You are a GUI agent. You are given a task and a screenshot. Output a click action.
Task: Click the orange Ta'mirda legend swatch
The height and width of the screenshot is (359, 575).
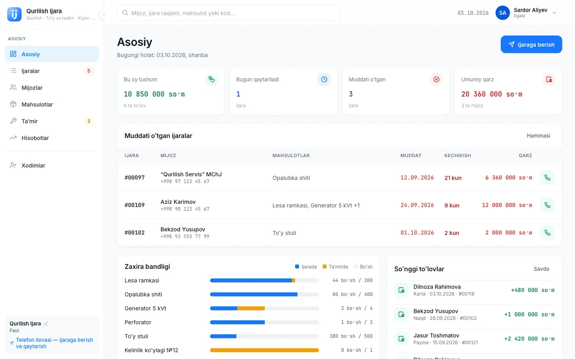click(x=325, y=266)
